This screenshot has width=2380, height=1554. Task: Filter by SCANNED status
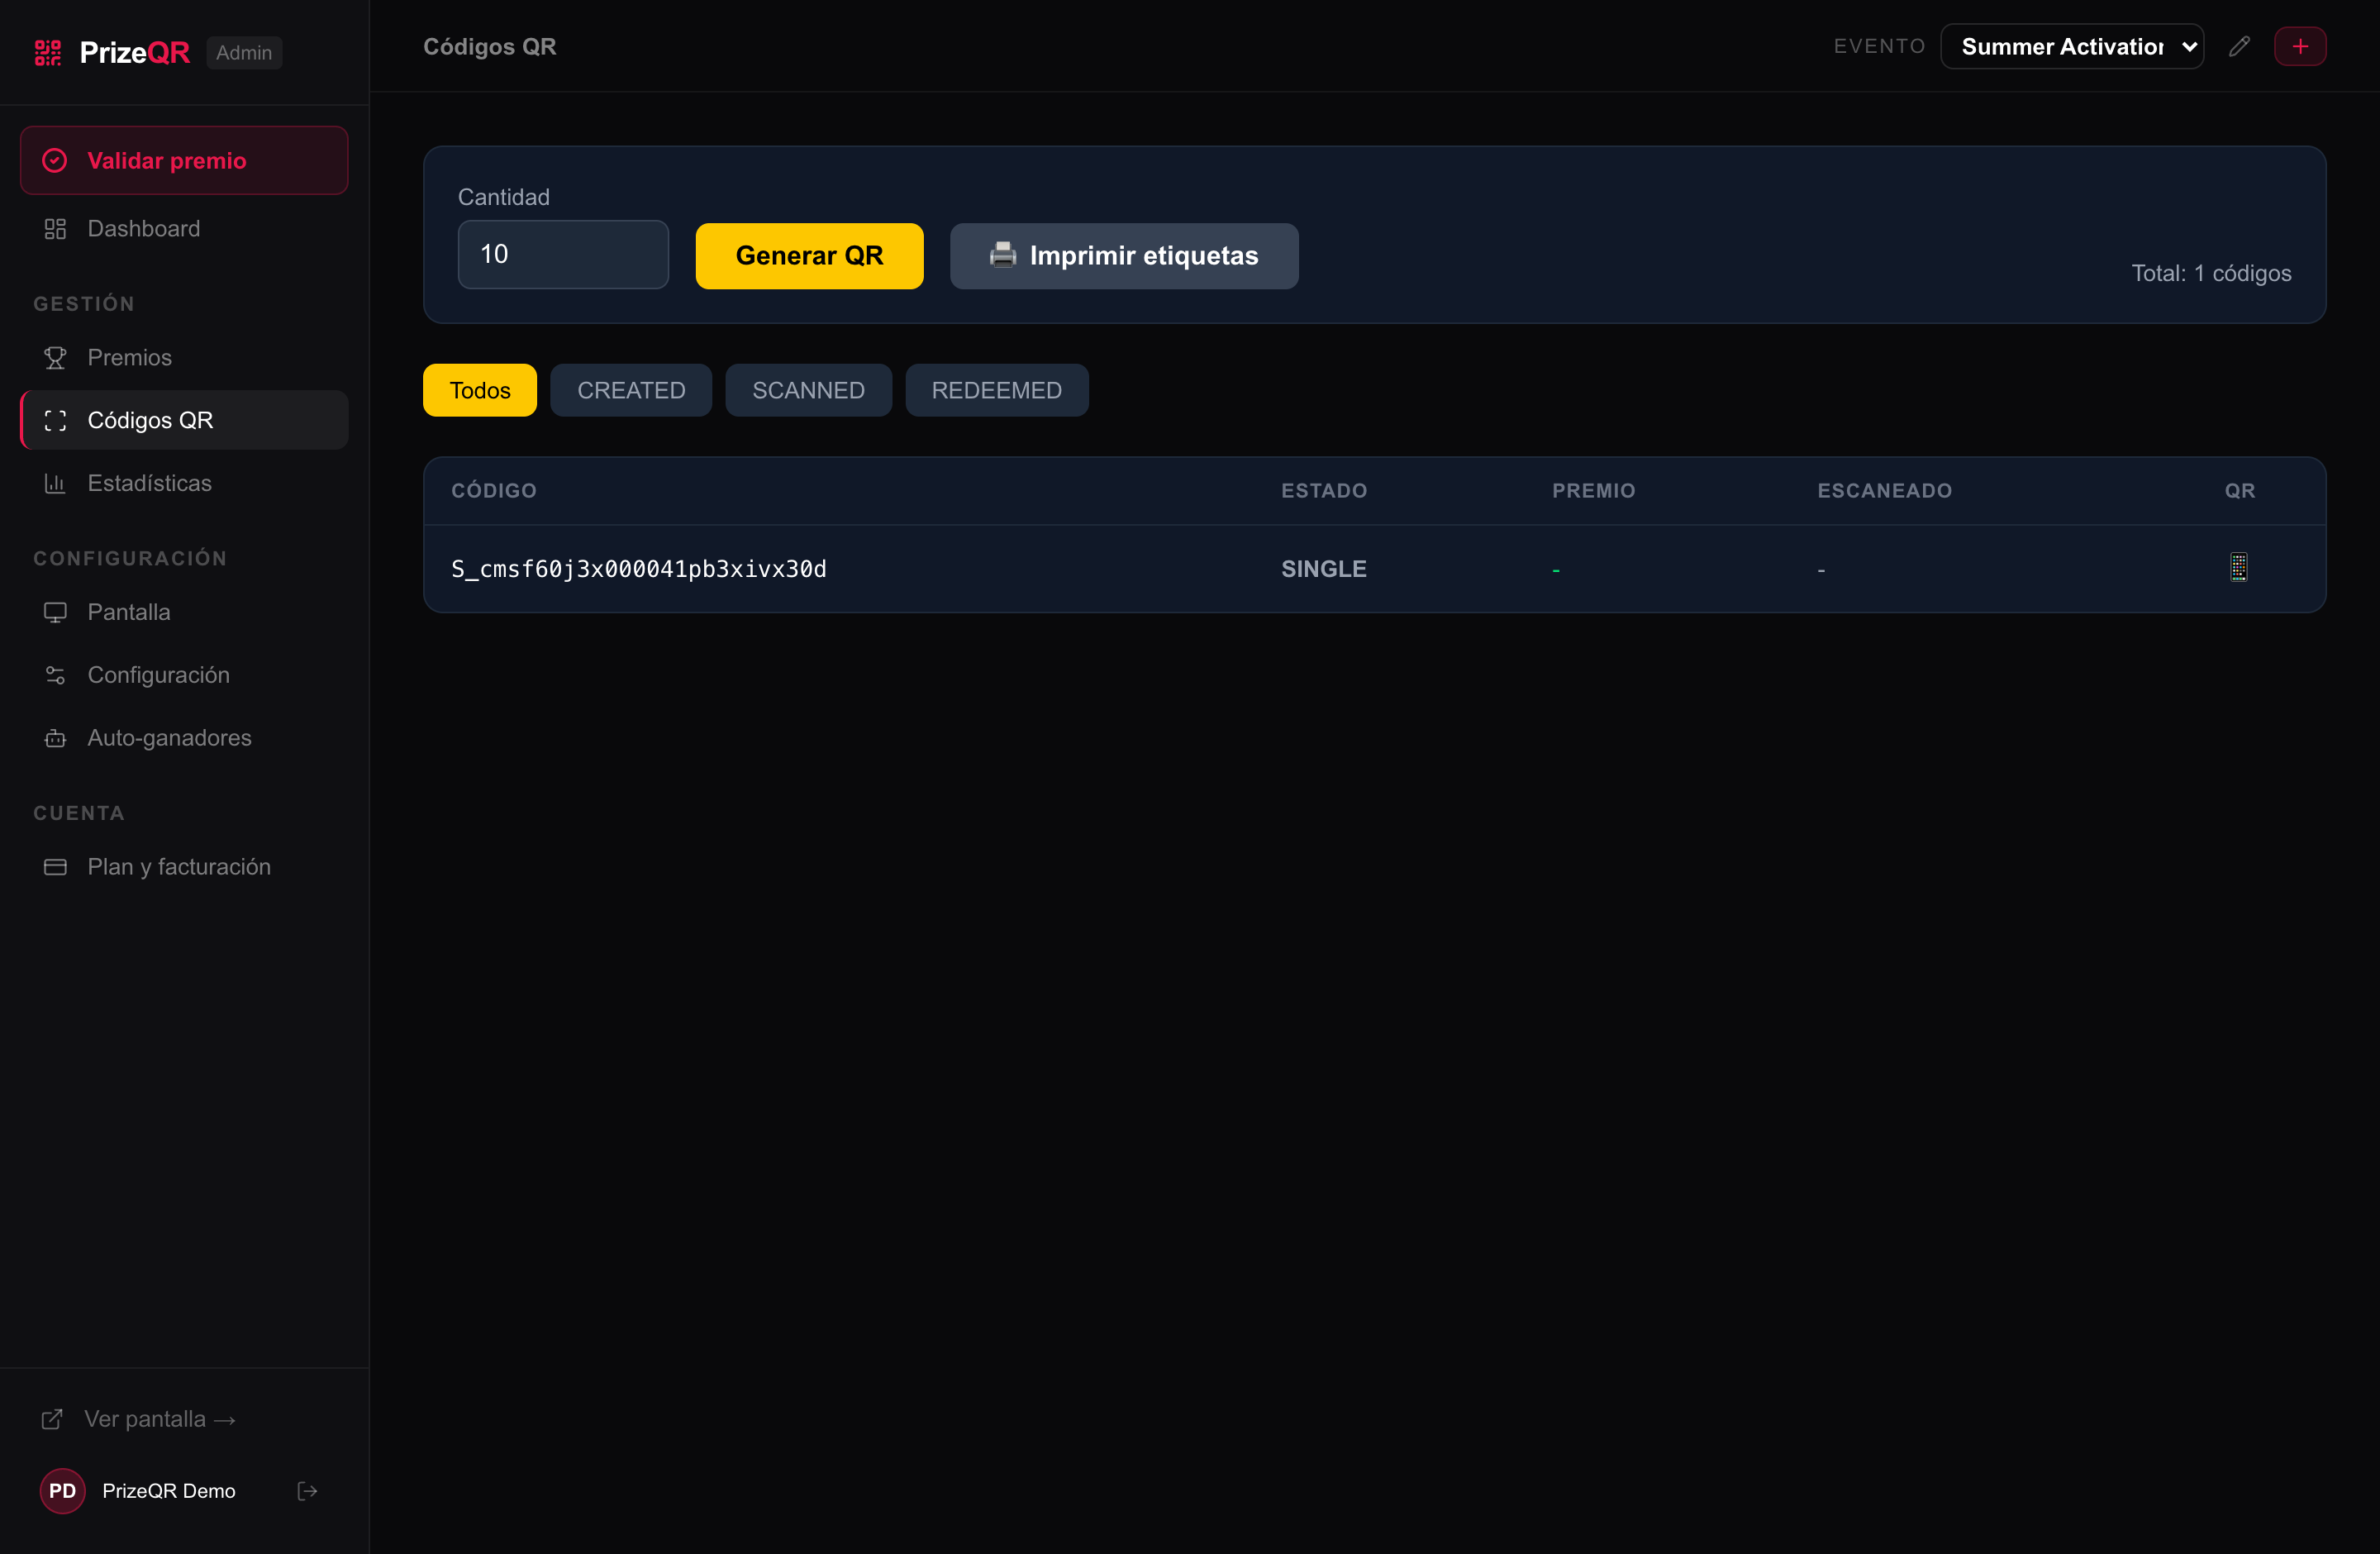808,390
